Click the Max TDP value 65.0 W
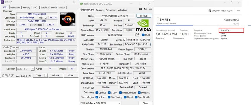Screen dimensions: 251x105 point(53,18)
